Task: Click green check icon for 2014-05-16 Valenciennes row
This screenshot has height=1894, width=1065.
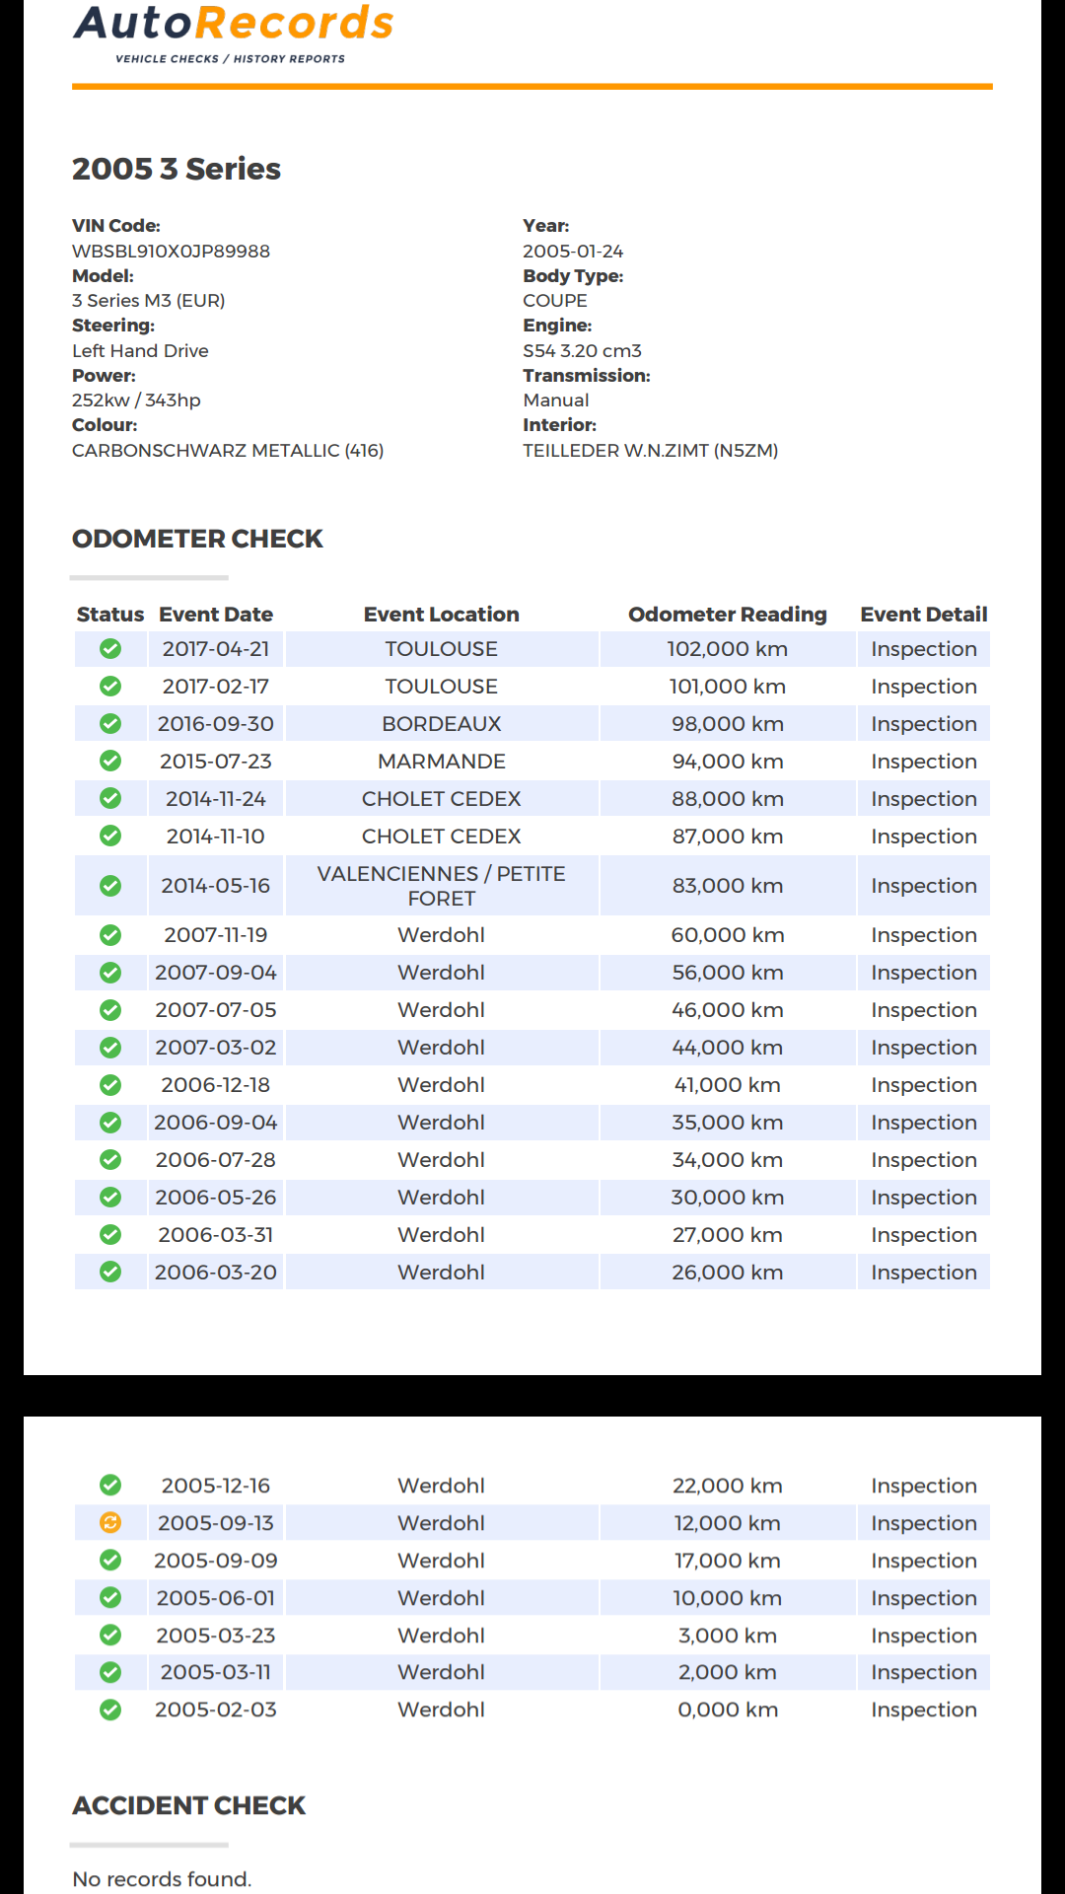Action: 110,886
